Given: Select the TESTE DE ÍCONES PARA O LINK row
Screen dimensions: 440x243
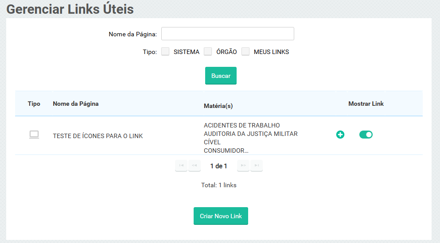Looking at the screenshot, I should pyautogui.click(x=98, y=136).
